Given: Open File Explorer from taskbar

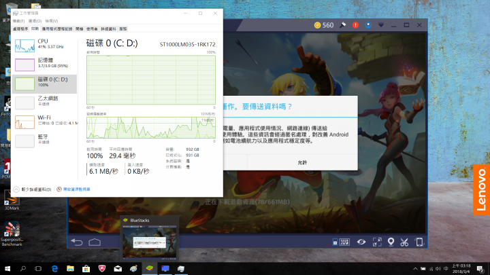Looking at the screenshot, I should tap(70, 268).
